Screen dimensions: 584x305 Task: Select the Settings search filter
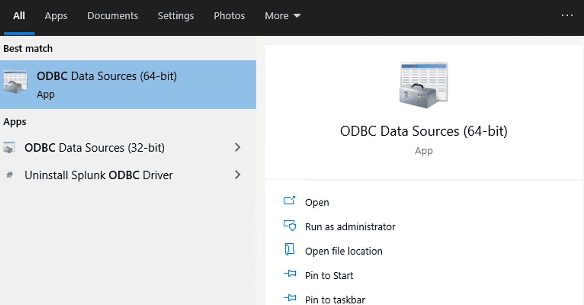[x=176, y=16]
